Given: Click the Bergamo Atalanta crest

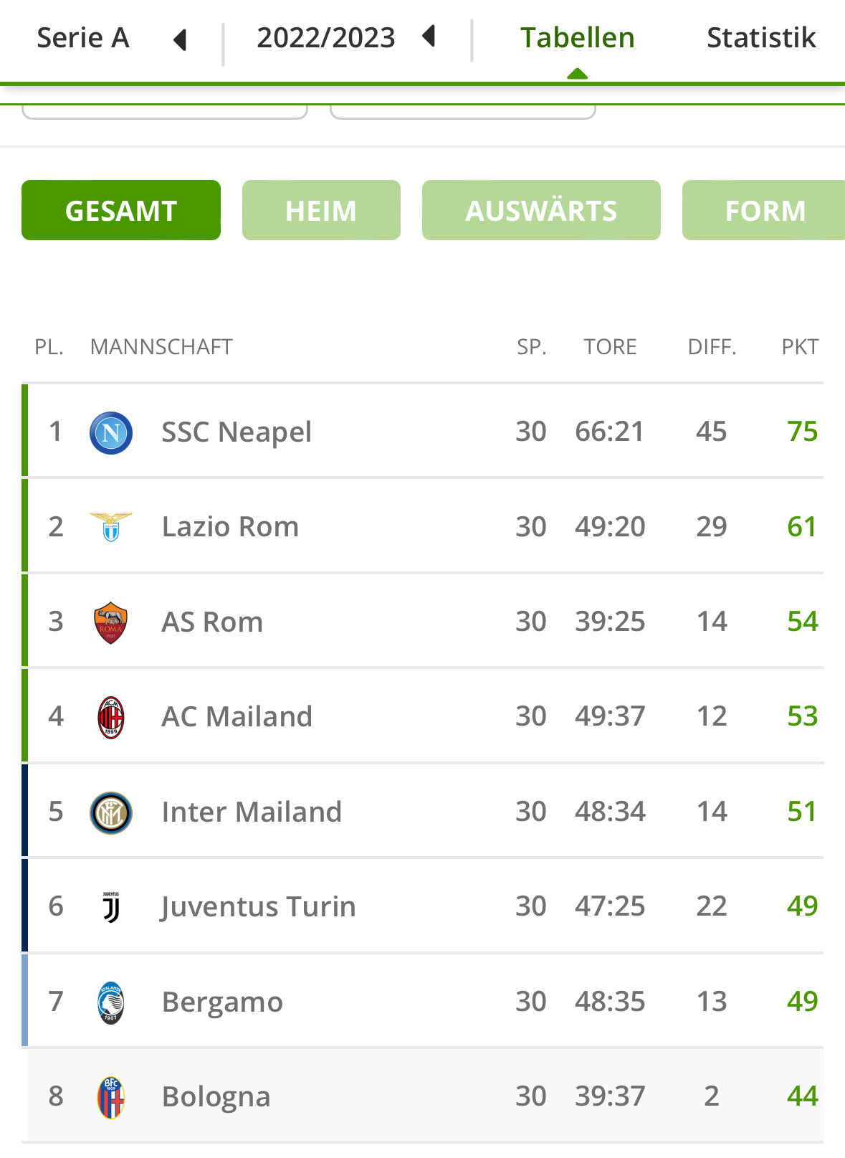Looking at the screenshot, I should pos(111,1002).
